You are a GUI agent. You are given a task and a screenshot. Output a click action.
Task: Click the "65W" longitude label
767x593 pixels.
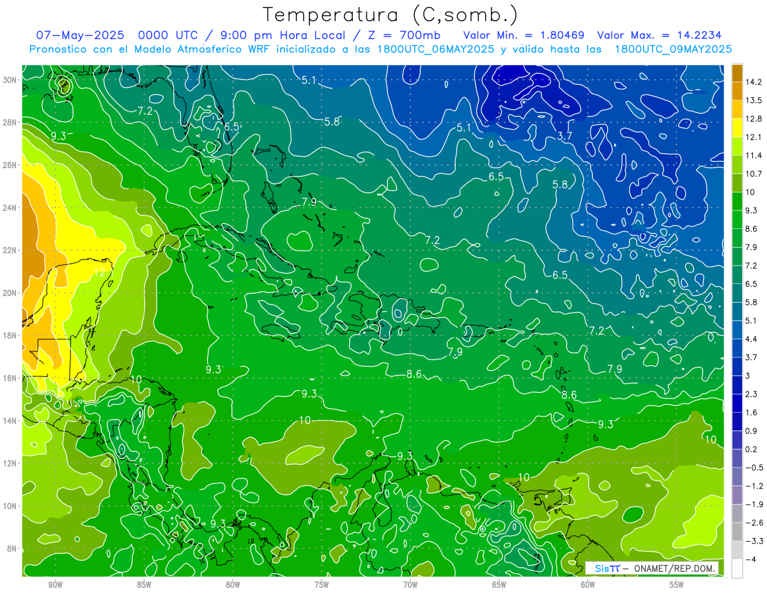[x=499, y=585]
